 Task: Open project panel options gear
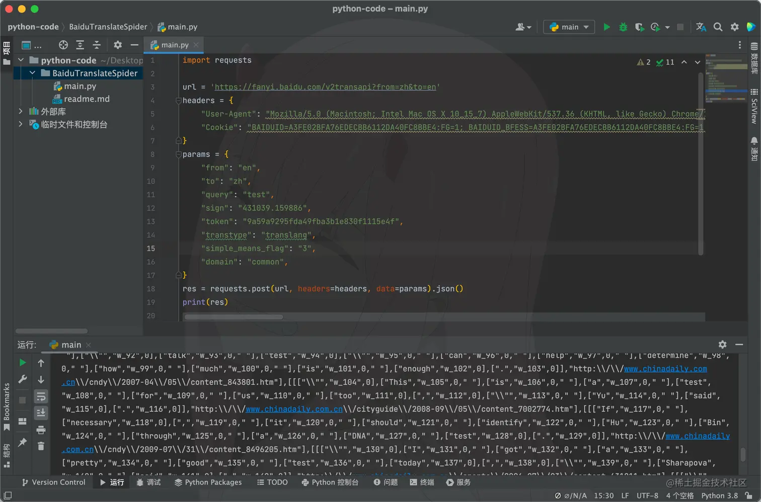pyautogui.click(x=118, y=45)
